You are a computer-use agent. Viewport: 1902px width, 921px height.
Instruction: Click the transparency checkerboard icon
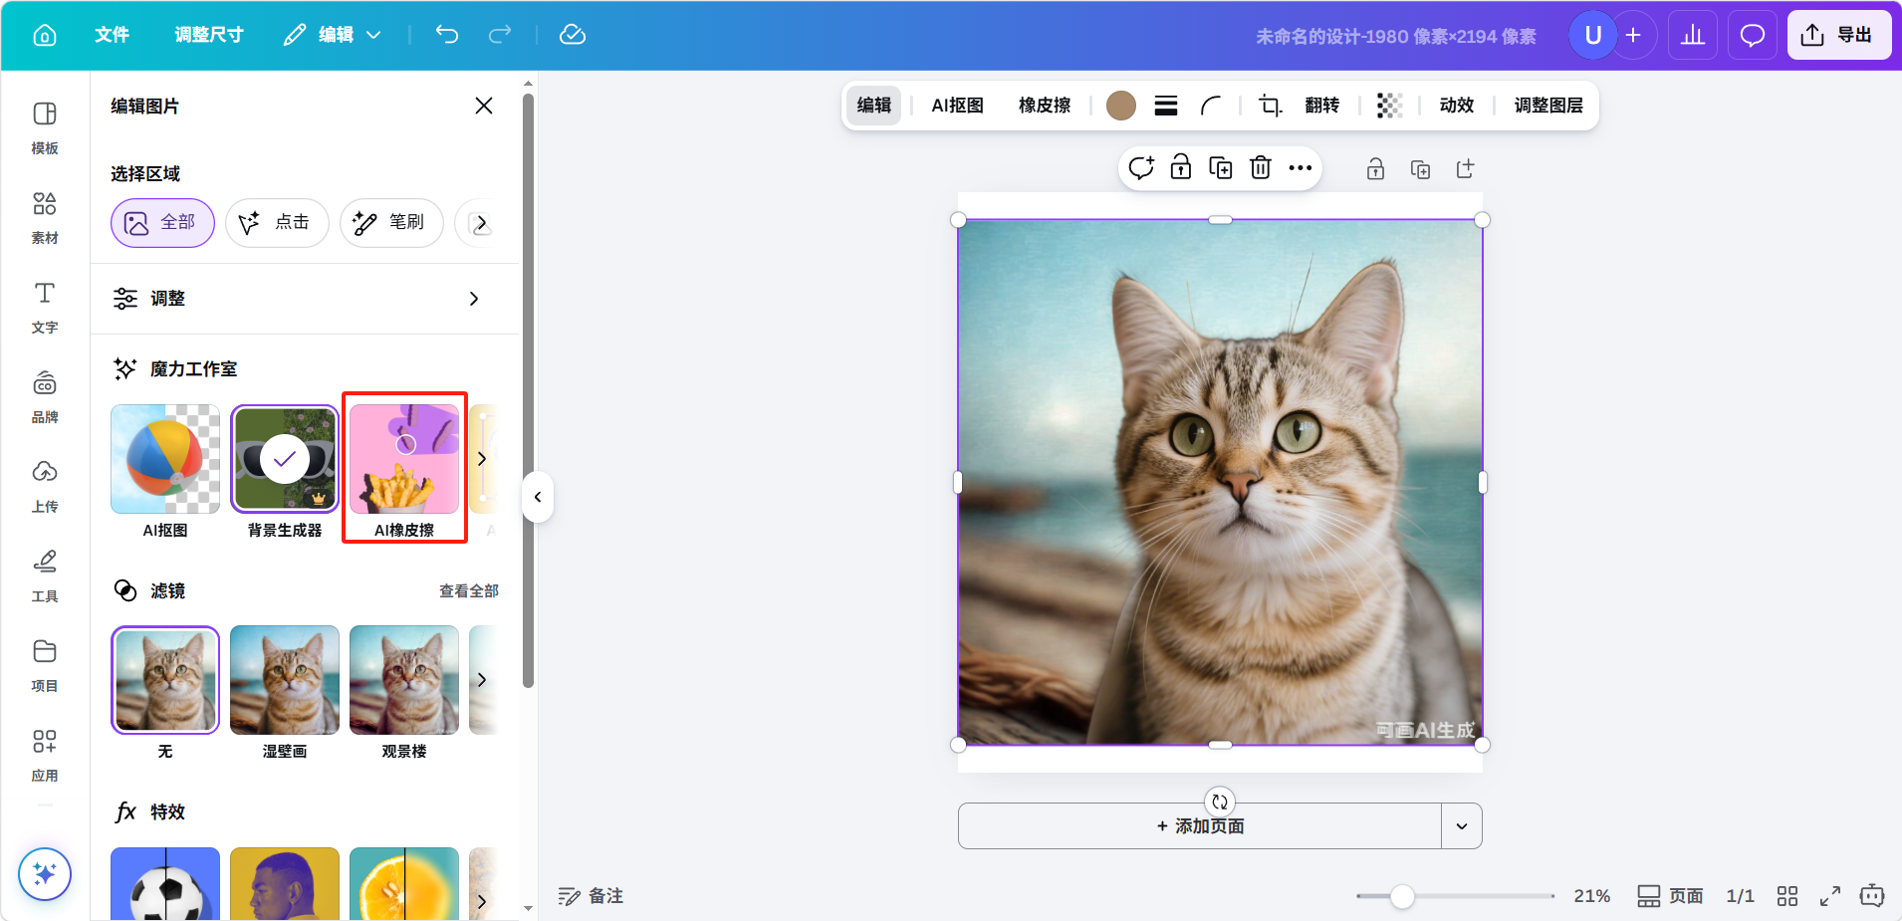[1389, 106]
